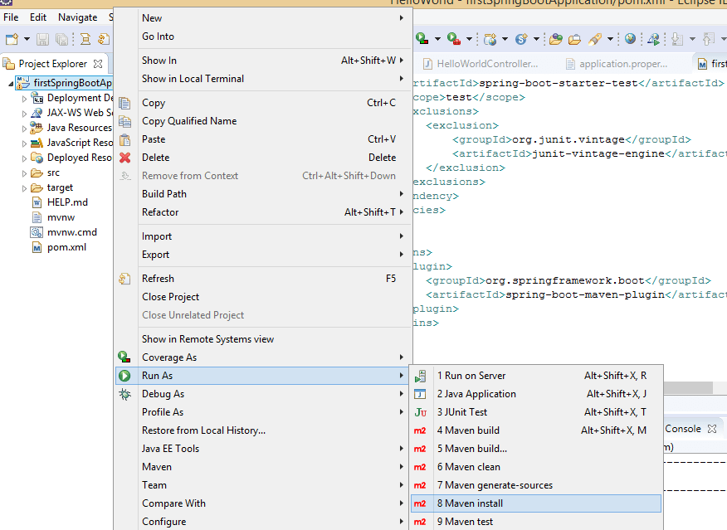
Task: Switch to application.properties editor tab
Action: point(617,64)
